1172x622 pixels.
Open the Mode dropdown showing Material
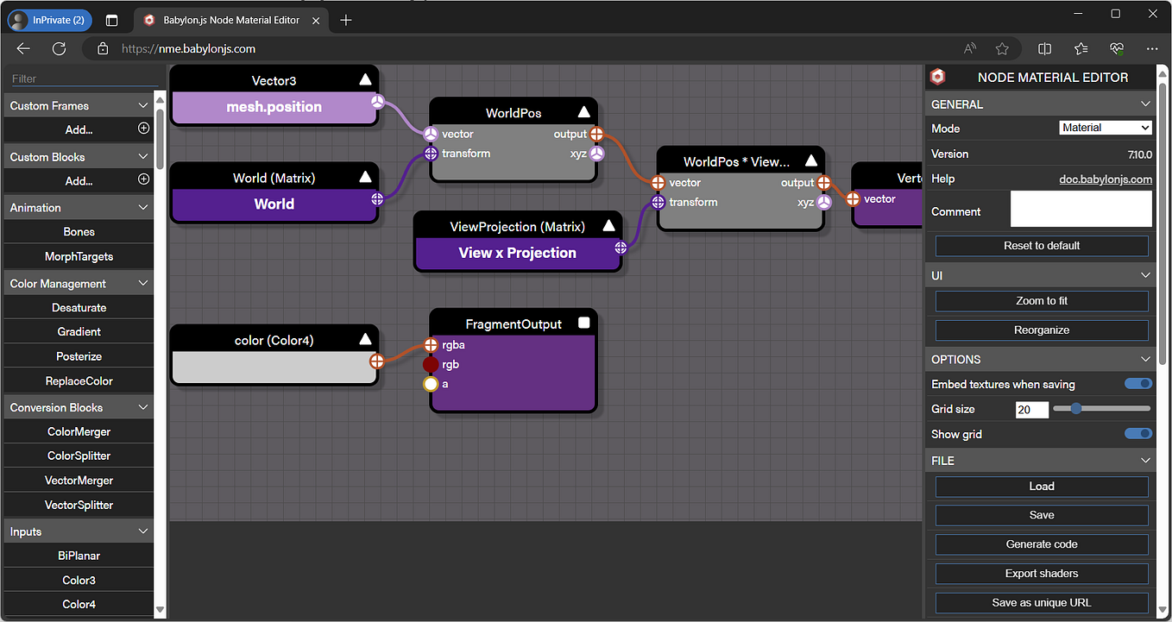pos(1106,127)
